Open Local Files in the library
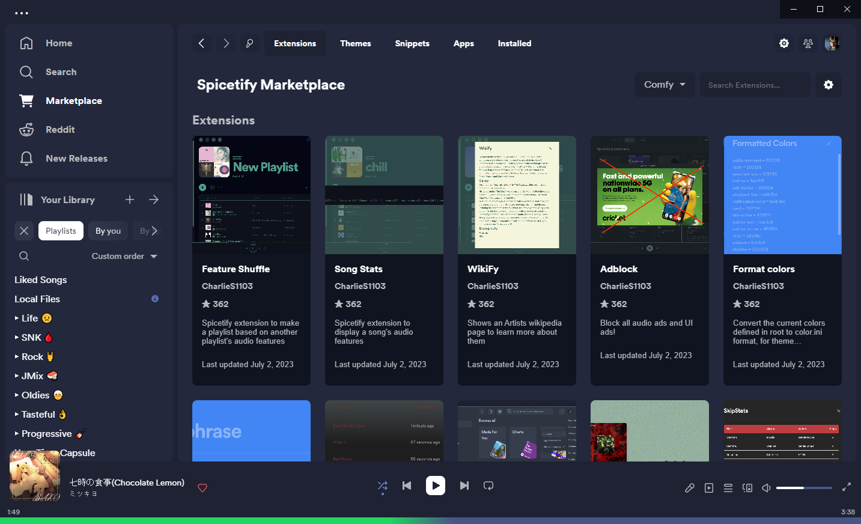 coord(37,299)
